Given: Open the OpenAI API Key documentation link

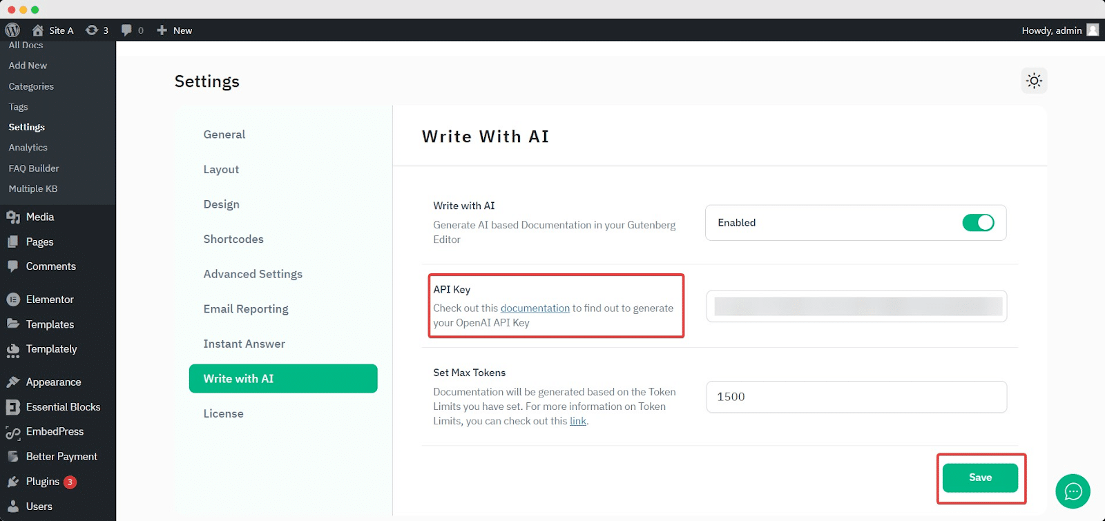Looking at the screenshot, I should (536, 308).
